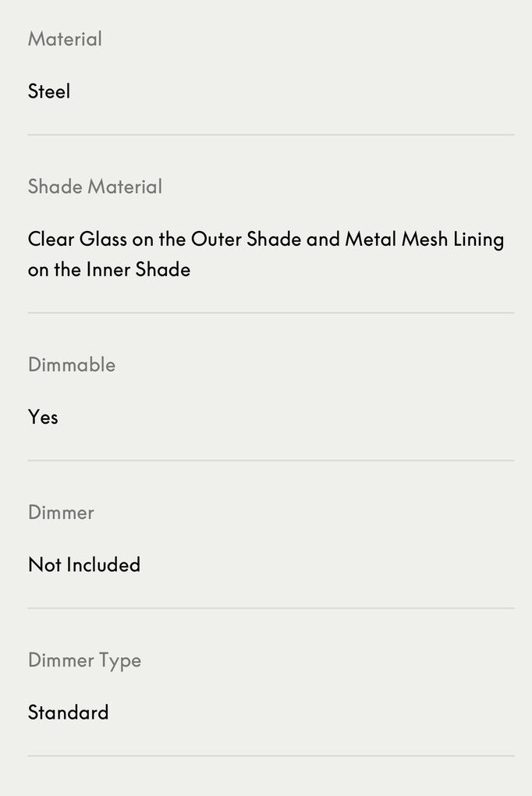The height and width of the screenshot is (796, 532).
Task: Click the word 'and' in shade description
Action: point(323,239)
